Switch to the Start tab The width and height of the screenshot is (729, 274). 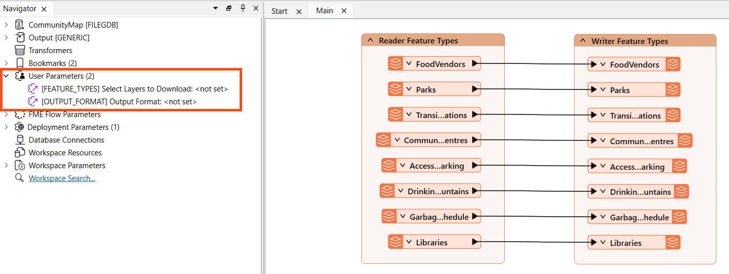279,11
